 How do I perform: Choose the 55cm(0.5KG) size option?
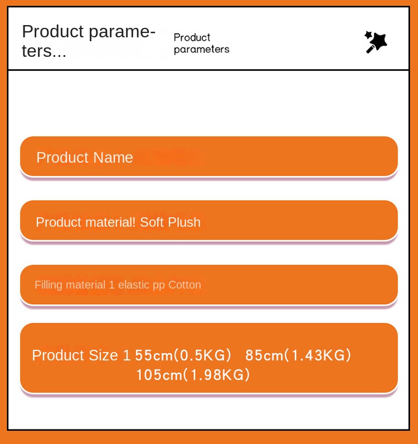[x=183, y=355]
